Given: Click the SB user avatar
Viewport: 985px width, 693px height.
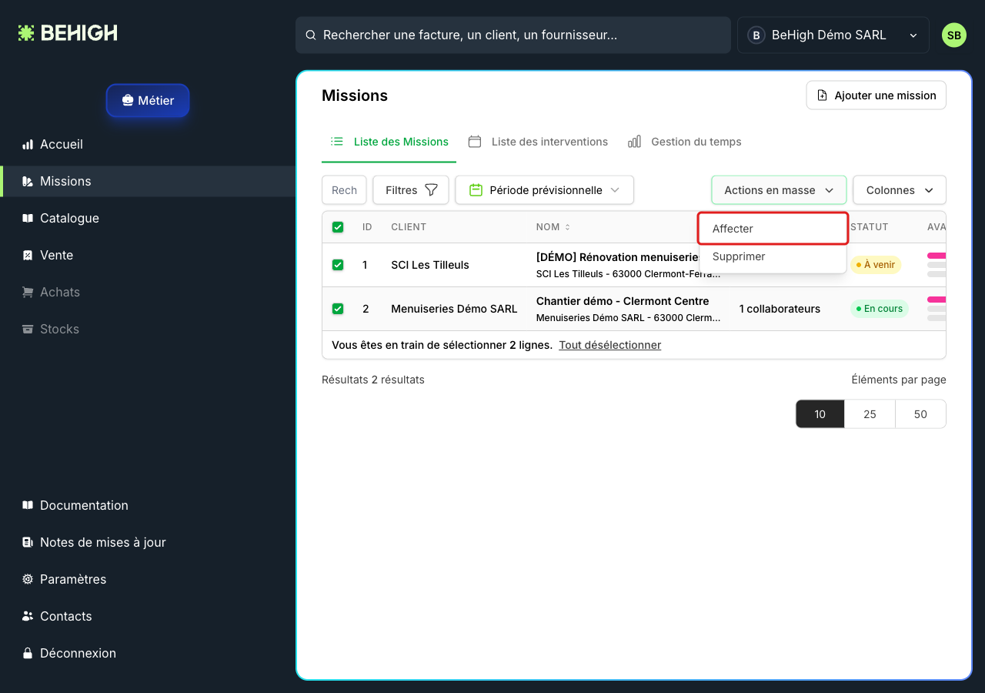Looking at the screenshot, I should coord(954,35).
